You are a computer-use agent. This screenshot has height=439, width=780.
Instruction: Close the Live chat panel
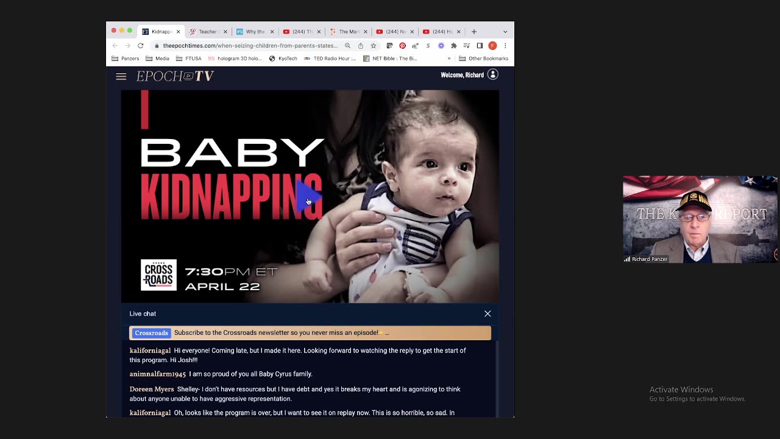(487, 313)
